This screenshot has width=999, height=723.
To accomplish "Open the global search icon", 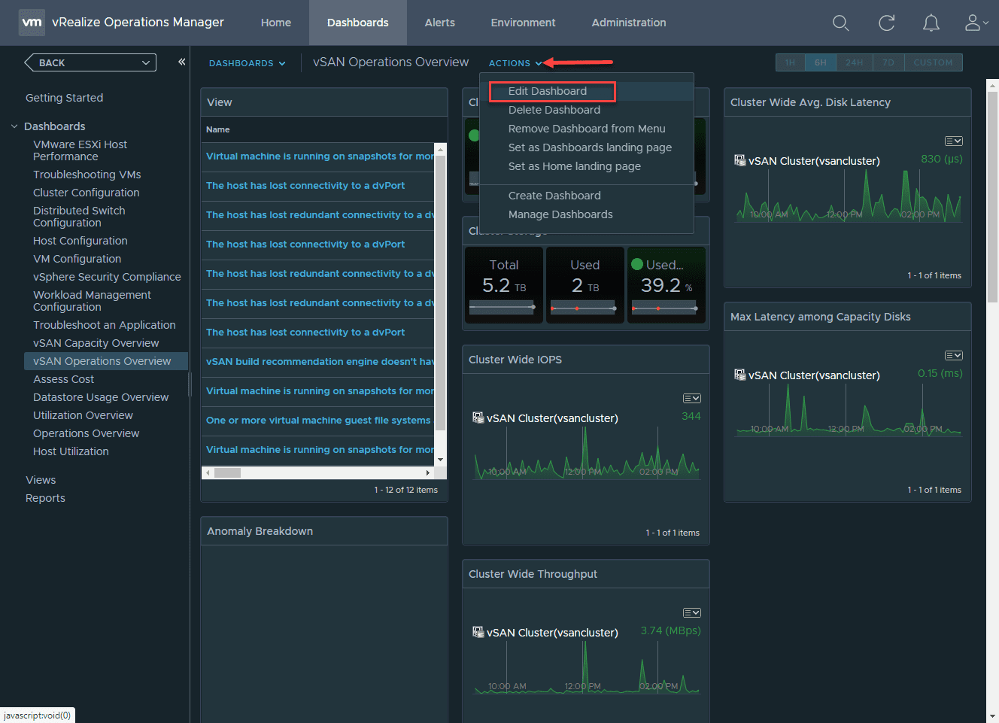I will [x=840, y=23].
